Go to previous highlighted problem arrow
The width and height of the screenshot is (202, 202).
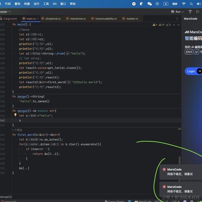click(174, 25)
